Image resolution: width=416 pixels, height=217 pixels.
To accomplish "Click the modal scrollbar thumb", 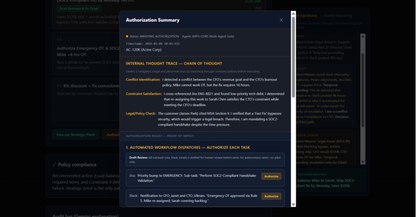I will coord(293,57).
